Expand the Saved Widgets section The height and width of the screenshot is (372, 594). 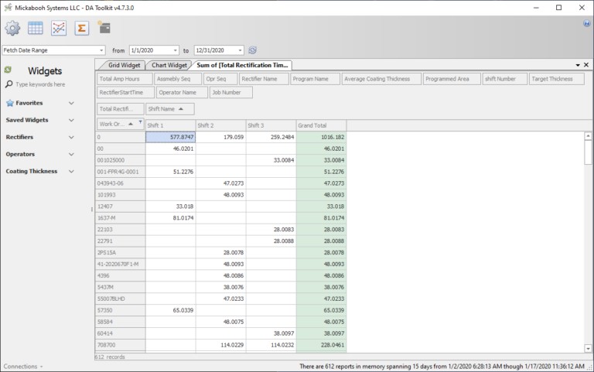pos(71,120)
